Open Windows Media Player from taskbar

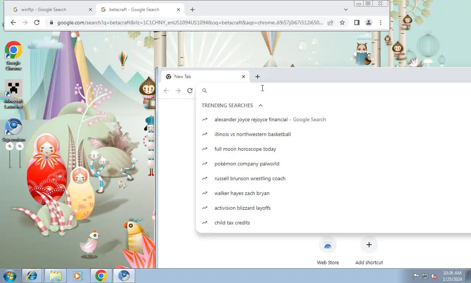78,276
